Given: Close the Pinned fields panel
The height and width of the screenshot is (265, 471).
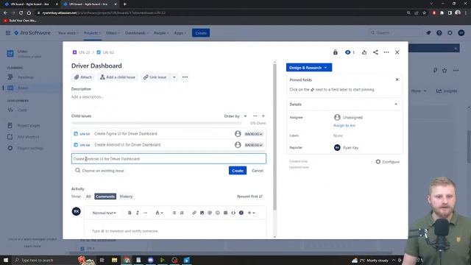Looking at the screenshot, I should 397,79.
